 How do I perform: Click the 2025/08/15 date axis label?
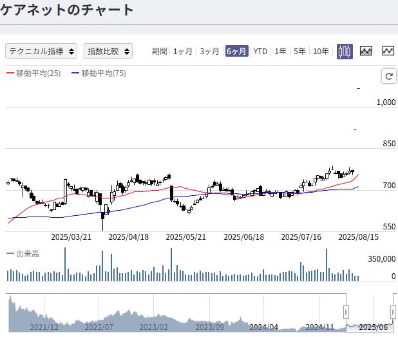coord(359,237)
